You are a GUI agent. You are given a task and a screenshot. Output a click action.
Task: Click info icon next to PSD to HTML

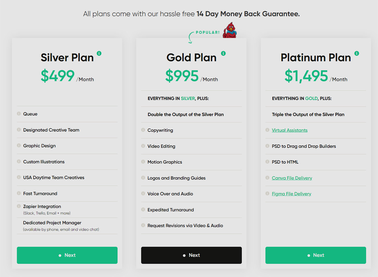coord(267,162)
